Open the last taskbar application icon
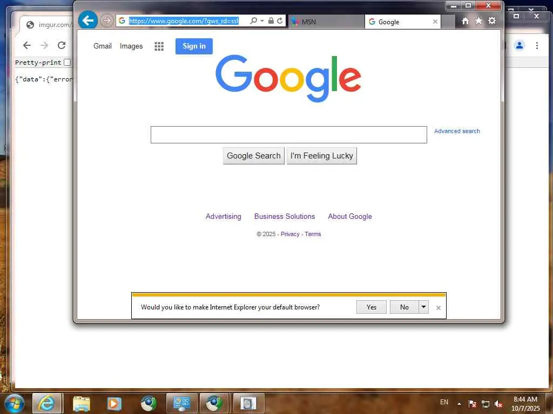The image size is (553, 414). coord(248,403)
